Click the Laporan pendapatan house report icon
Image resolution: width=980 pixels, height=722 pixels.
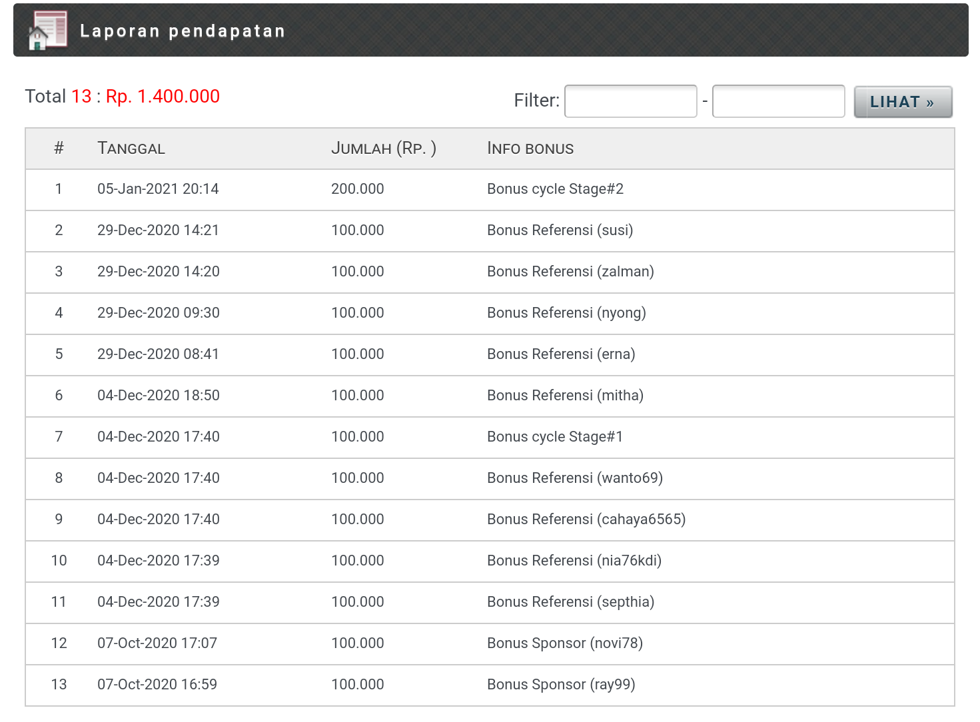coord(47,30)
